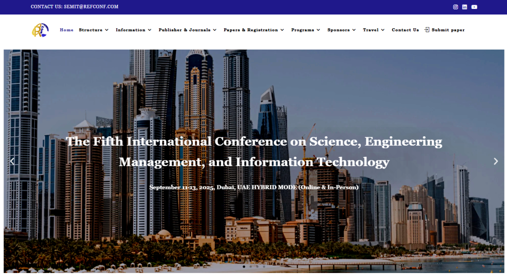
Task: Open the Contact Us page
Action: 405,30
